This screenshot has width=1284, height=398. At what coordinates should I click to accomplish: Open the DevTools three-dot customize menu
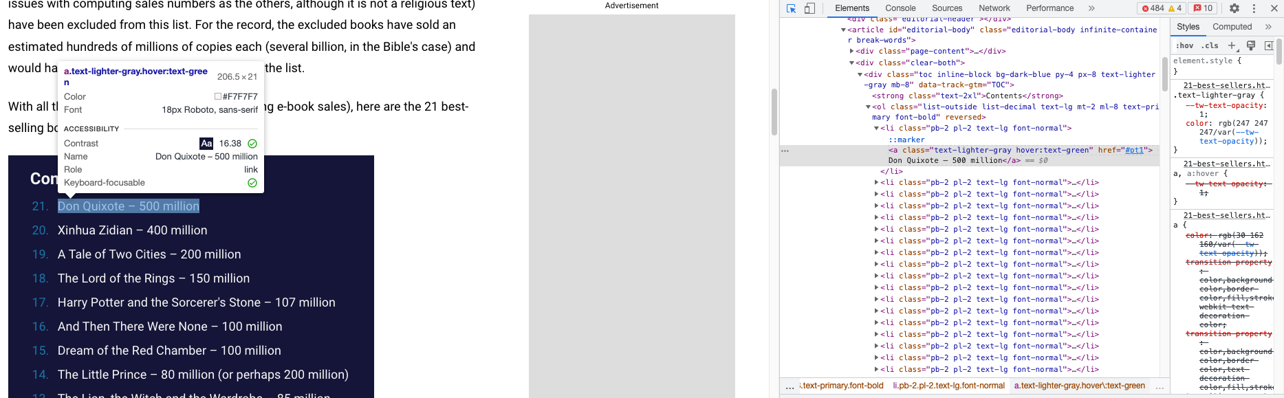tap(1254, 8)
